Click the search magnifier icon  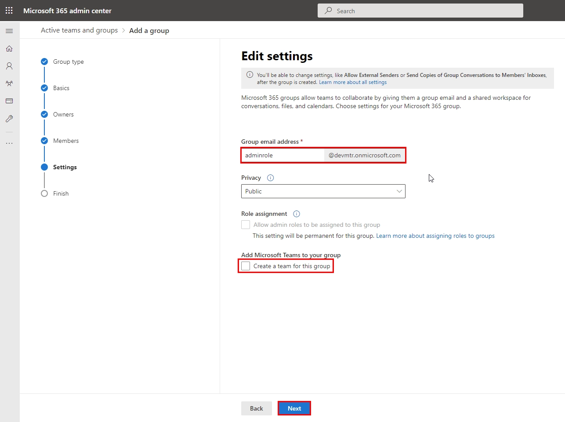[x=328, y=11]
